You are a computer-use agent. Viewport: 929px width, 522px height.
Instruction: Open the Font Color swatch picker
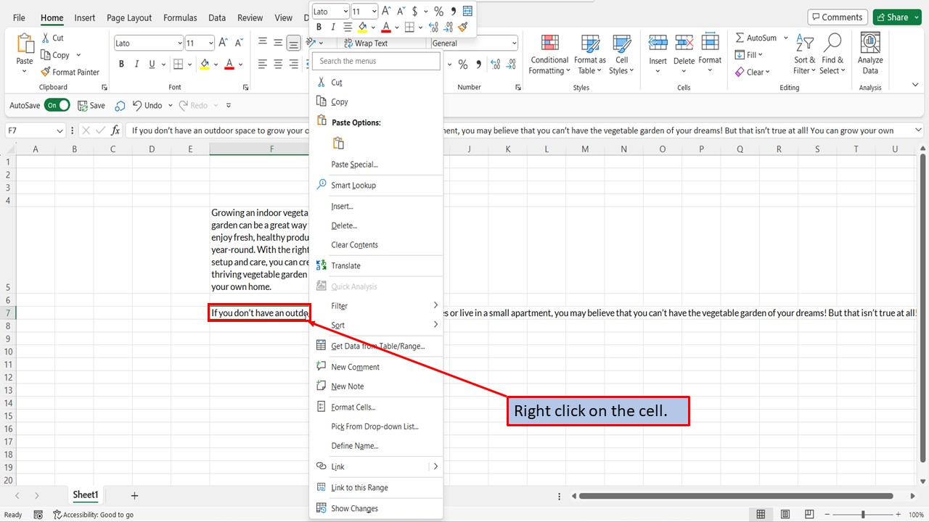click(240, 64)
